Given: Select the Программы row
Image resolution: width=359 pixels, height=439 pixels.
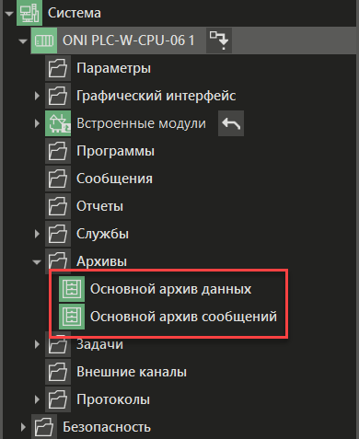Looking at the screenshot, I should pos(115,151).
